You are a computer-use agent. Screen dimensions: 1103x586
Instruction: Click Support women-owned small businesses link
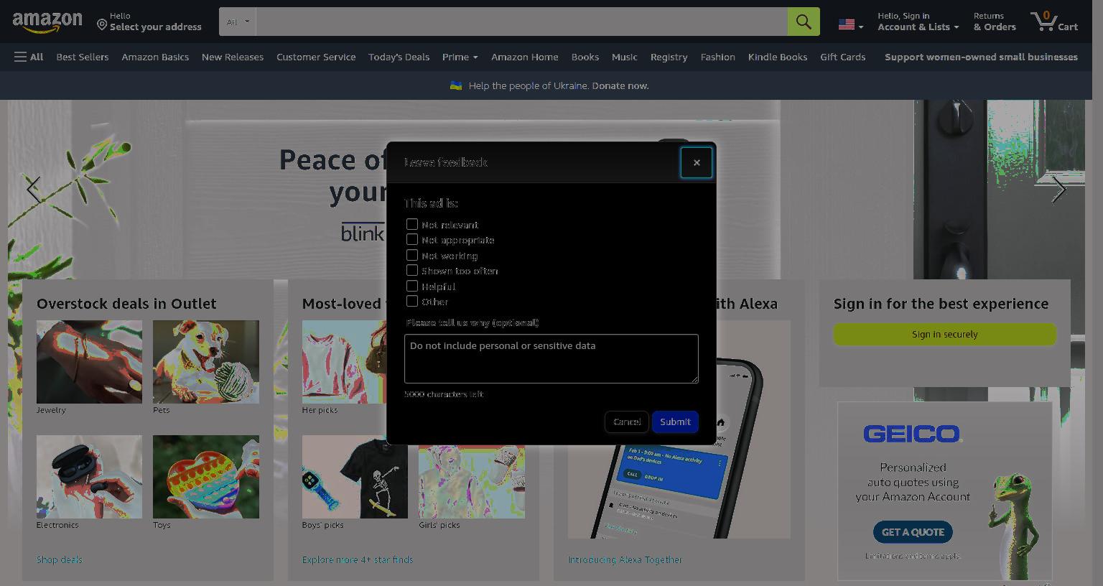pos(981,57)
